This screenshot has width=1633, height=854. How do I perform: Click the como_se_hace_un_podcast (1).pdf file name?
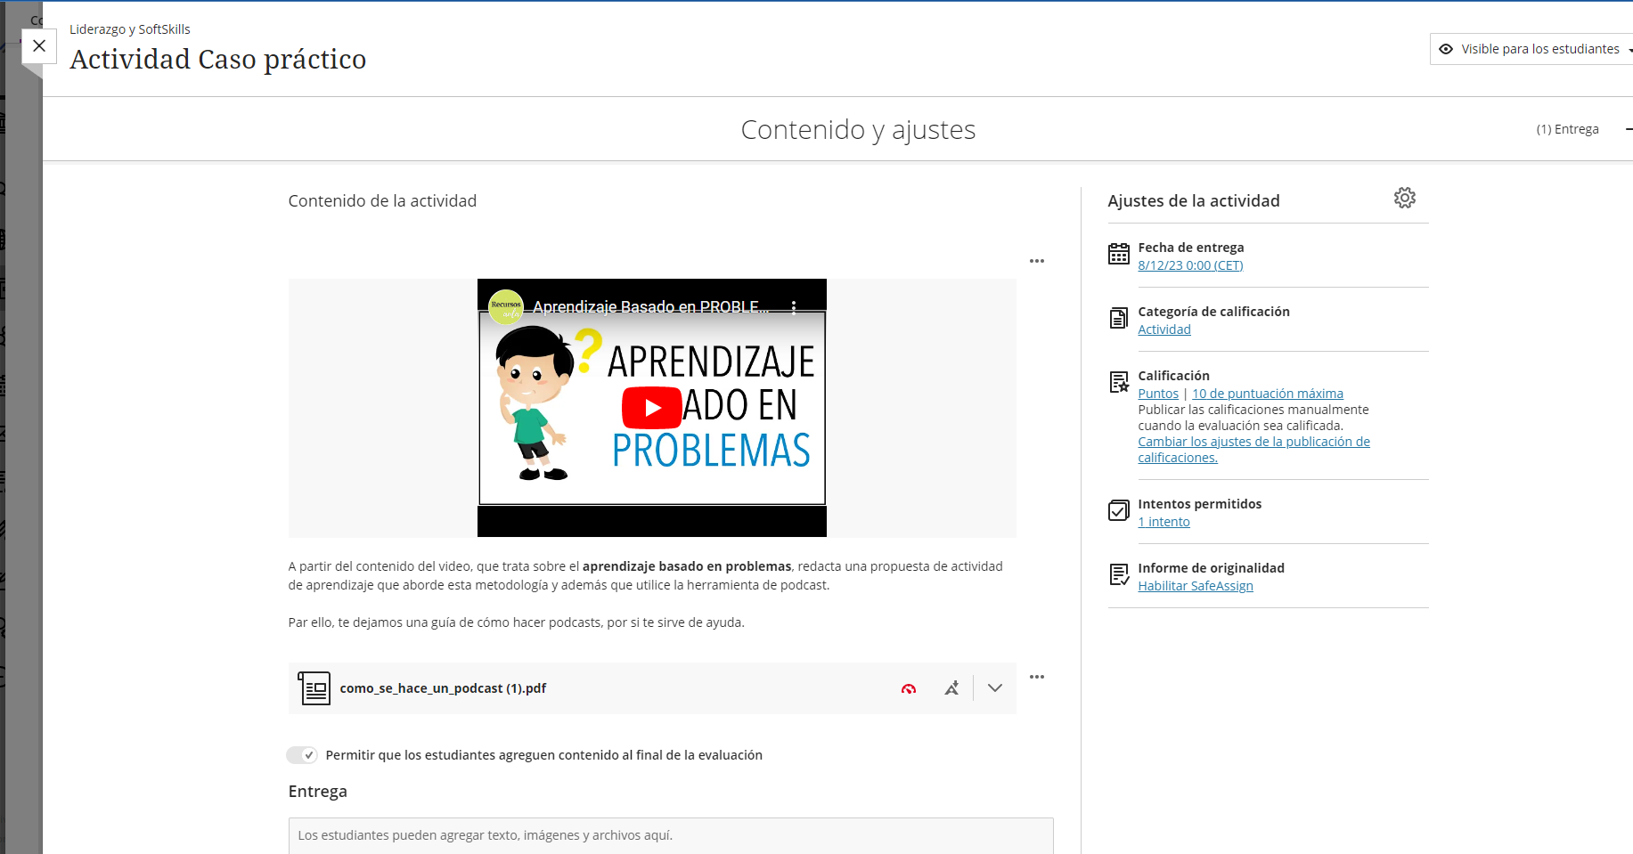tap(443, 688)
